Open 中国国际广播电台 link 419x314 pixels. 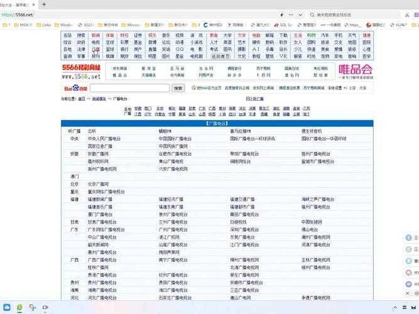point(175,139)
